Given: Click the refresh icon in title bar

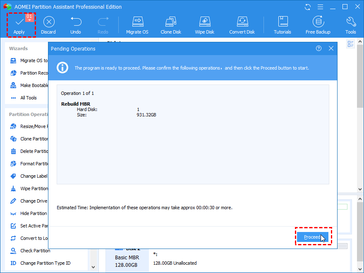Looking at the screenshot, I should point(308,7).
